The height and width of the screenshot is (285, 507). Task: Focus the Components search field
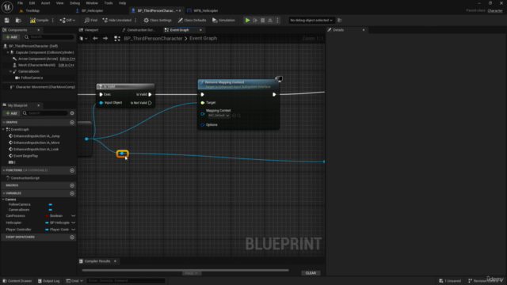pos(49,37)
